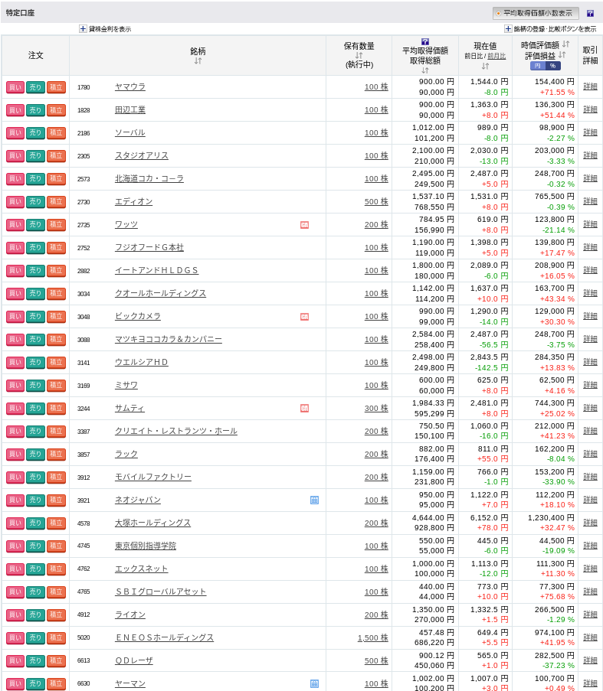Open the SBIグローバルアセット stock link
The image size is (603, 691).
[x=161, y=592]
